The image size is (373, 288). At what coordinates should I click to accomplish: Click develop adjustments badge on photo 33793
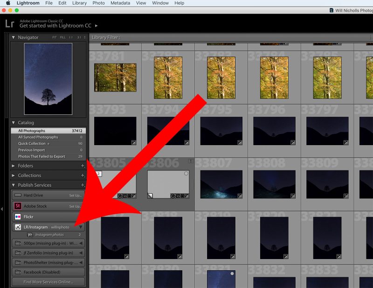pyautogui.click(x=134, y=142)
